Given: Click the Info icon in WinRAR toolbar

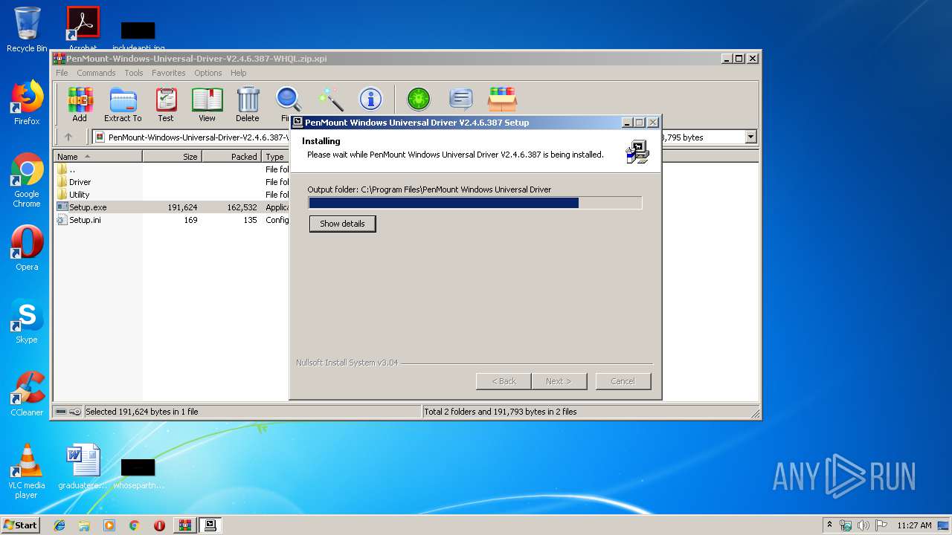Looking at the screenshot, I should click(x=370, y=99).
